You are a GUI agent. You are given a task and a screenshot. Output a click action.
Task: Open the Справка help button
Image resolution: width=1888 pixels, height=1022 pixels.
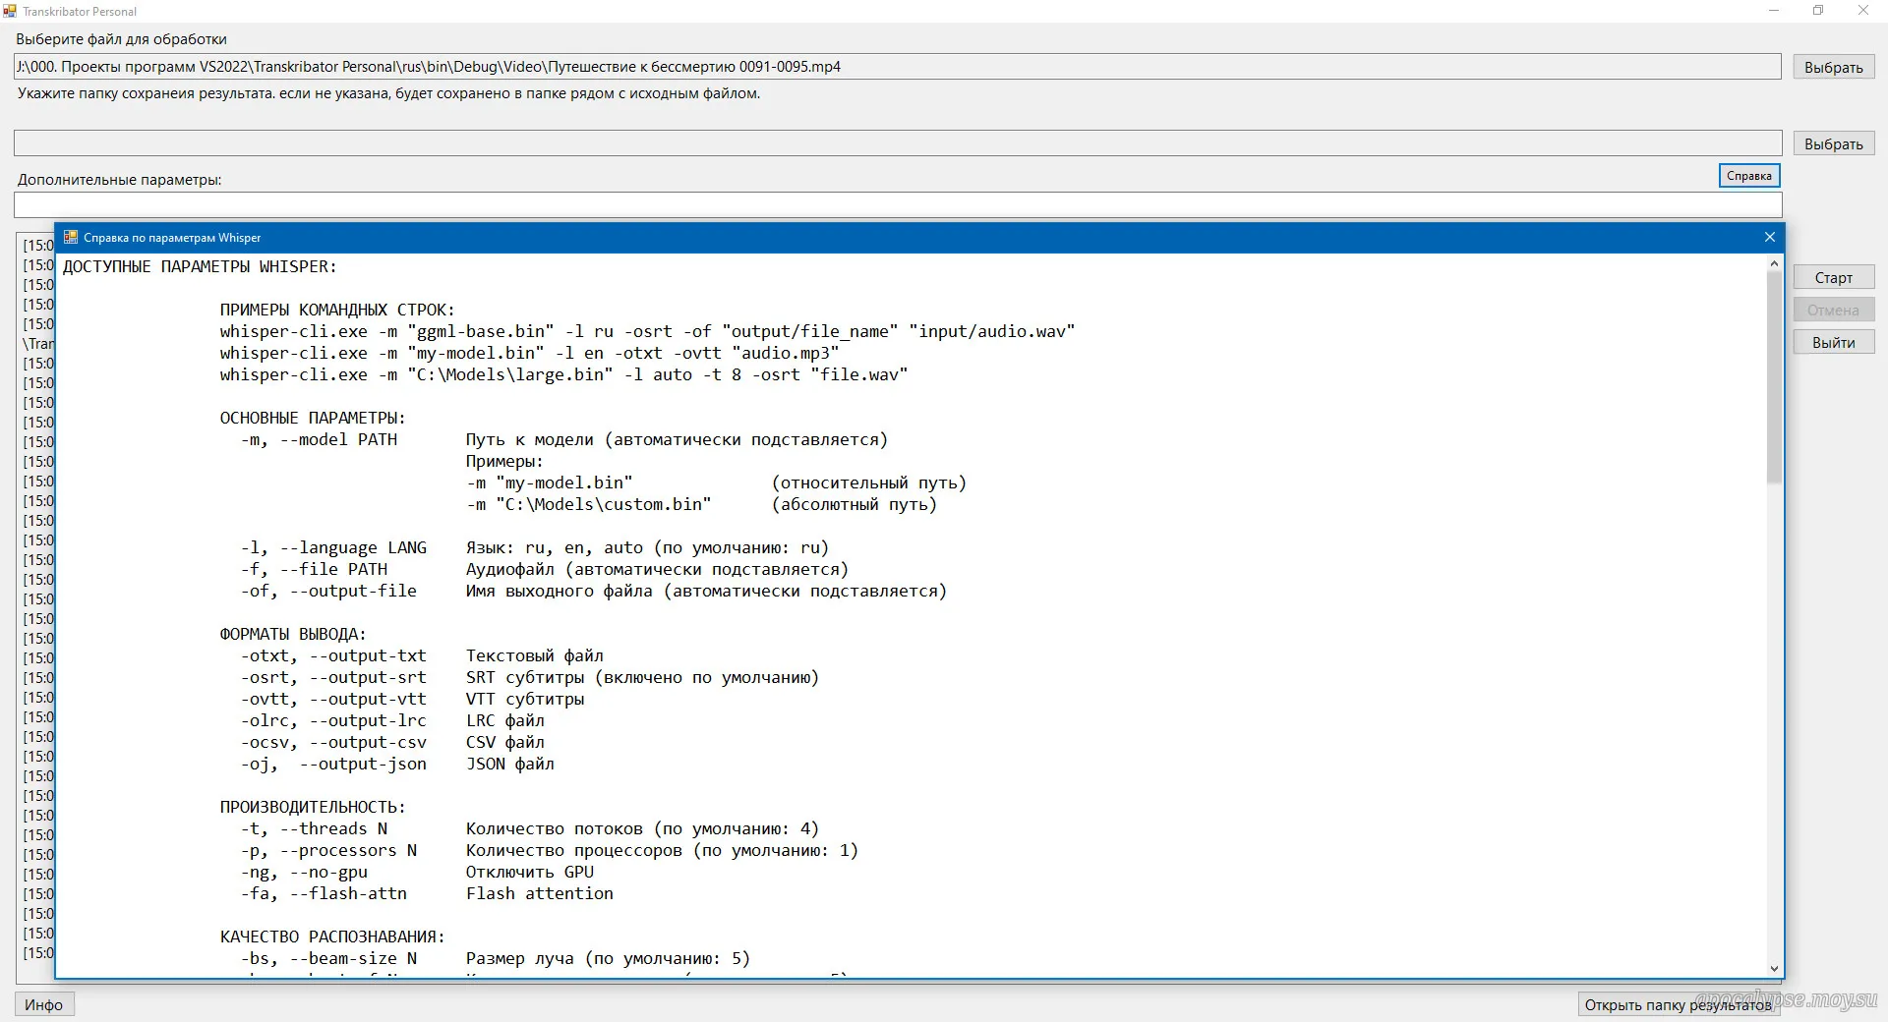point(1748,176)
